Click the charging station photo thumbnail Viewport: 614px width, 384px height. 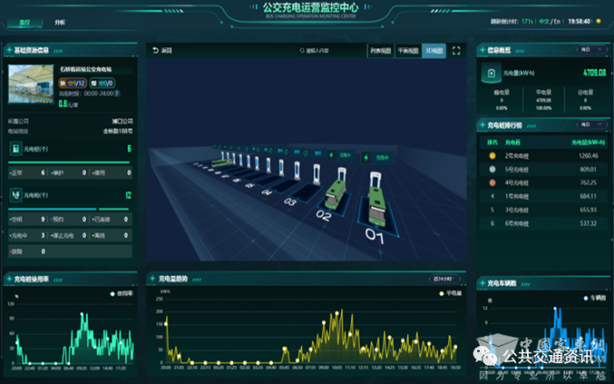click(x=32, y=86)
